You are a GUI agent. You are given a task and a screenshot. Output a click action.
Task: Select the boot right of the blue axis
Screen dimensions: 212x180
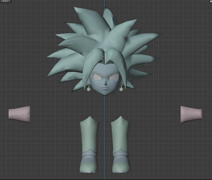tap(121, 144)
